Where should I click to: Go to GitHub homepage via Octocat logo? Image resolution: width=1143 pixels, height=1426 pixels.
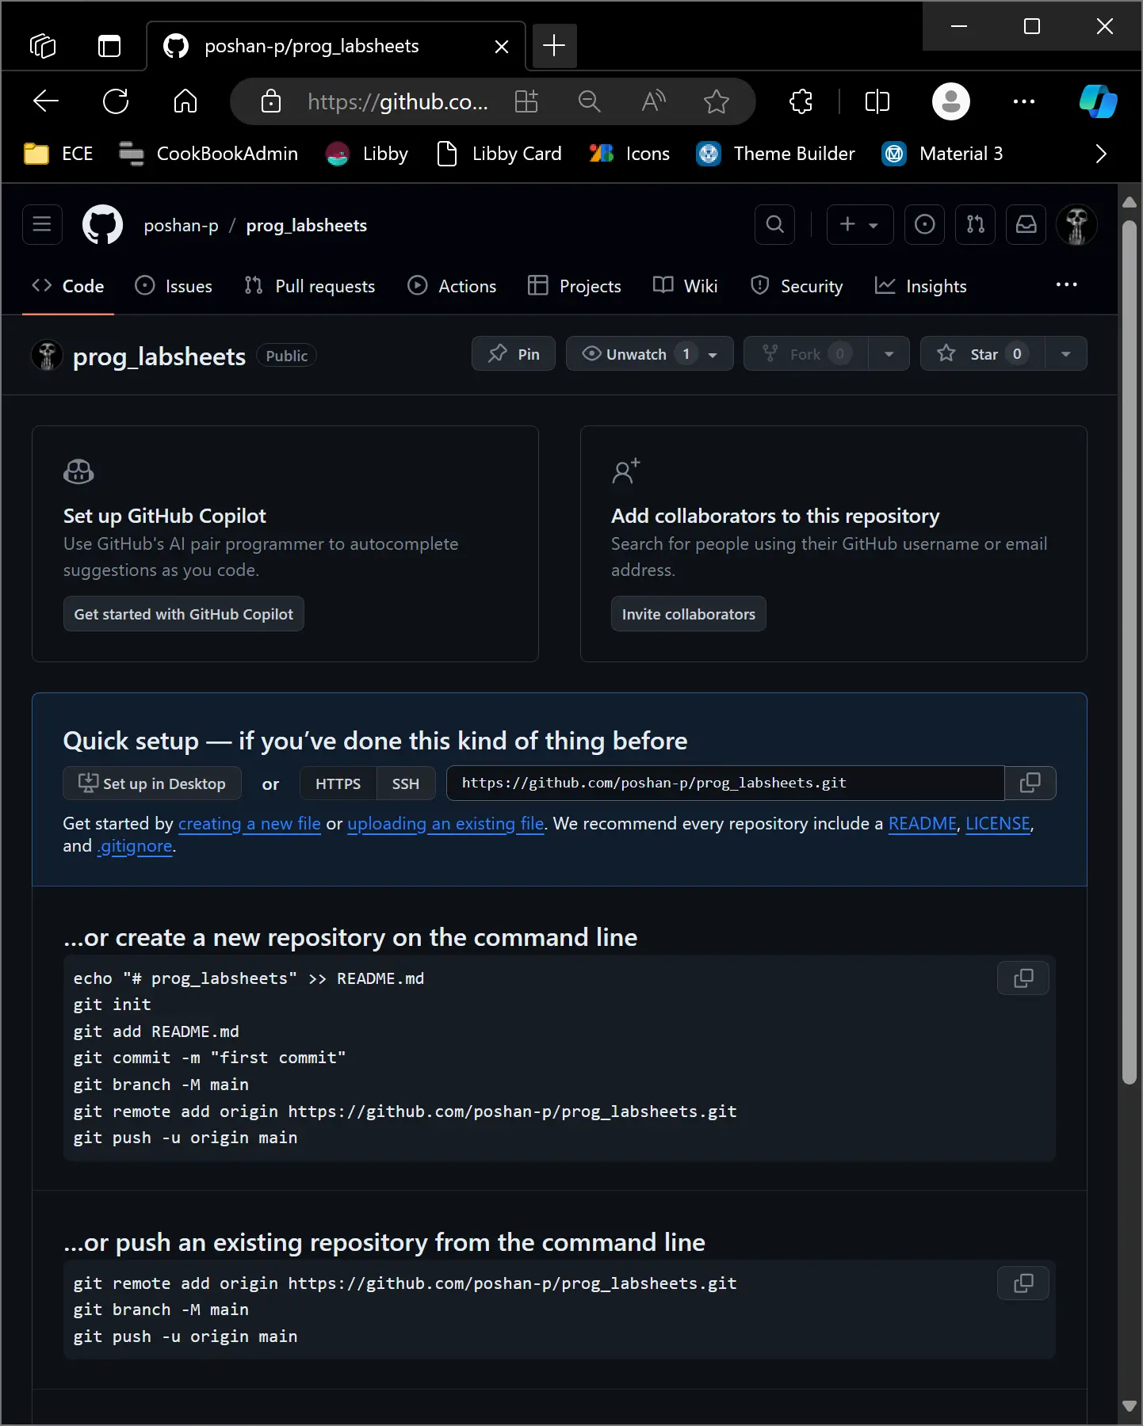click(x=103, y=225)
